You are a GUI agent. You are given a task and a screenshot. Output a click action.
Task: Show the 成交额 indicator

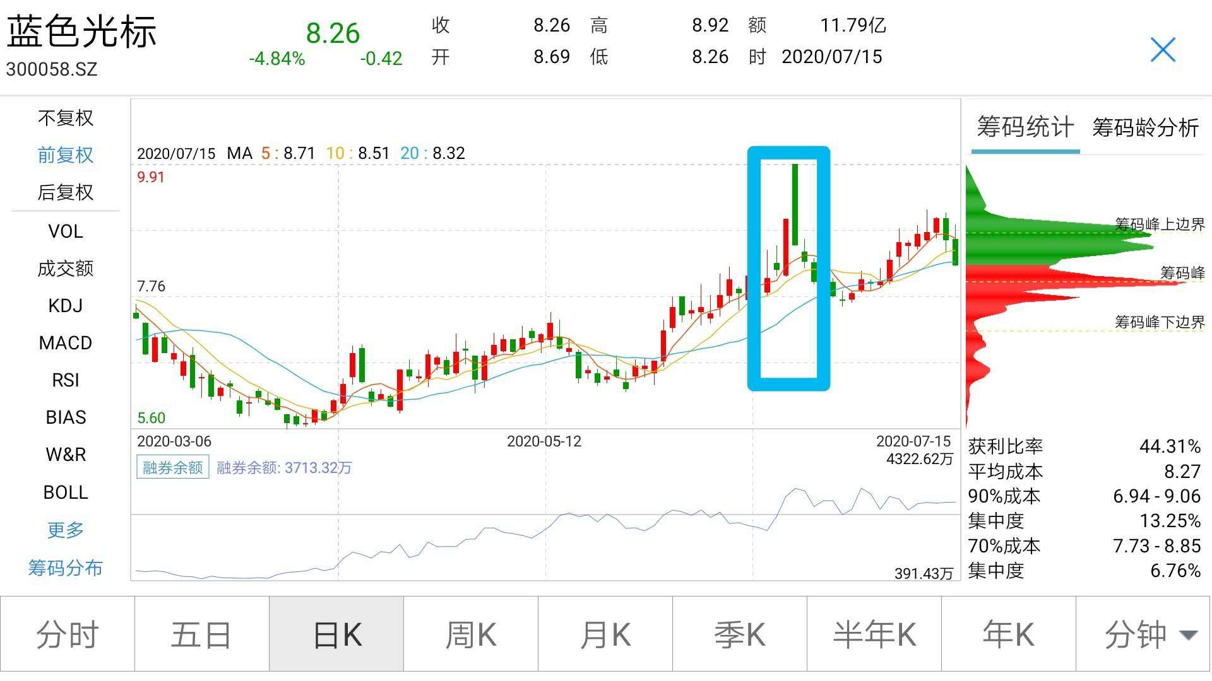66,269
